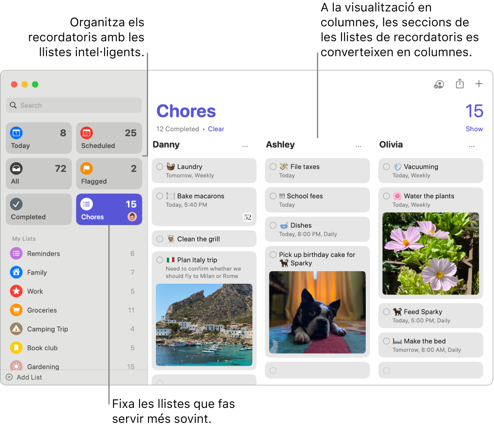Open the Scheduled smart list

[109, 138]
